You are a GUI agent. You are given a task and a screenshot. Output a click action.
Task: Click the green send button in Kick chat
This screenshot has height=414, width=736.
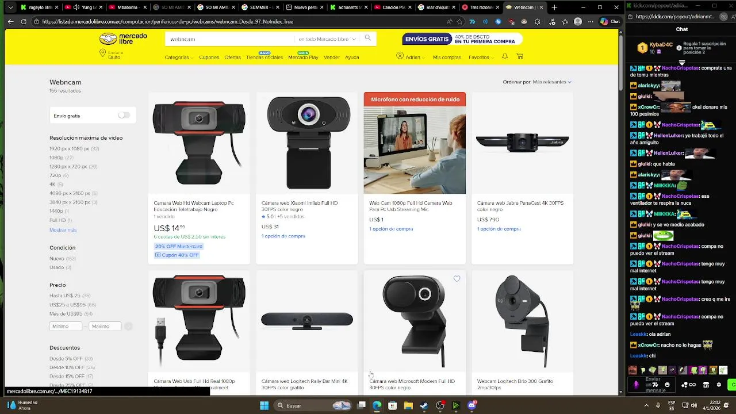[732, 385]
